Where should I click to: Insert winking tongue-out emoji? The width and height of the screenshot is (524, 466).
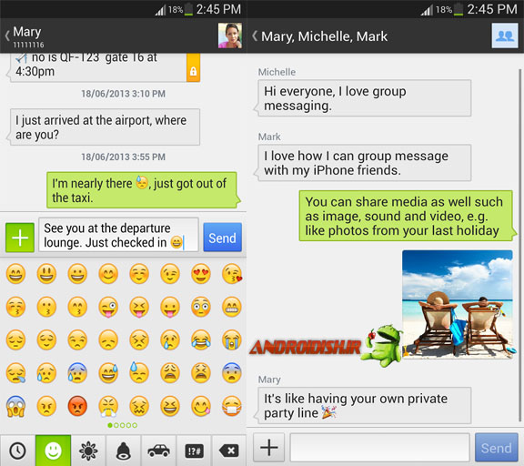coord(108,307)
